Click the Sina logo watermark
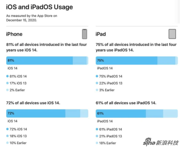Image resolution: width=182 pixels, height=149 pixels. tap(161, 142)
